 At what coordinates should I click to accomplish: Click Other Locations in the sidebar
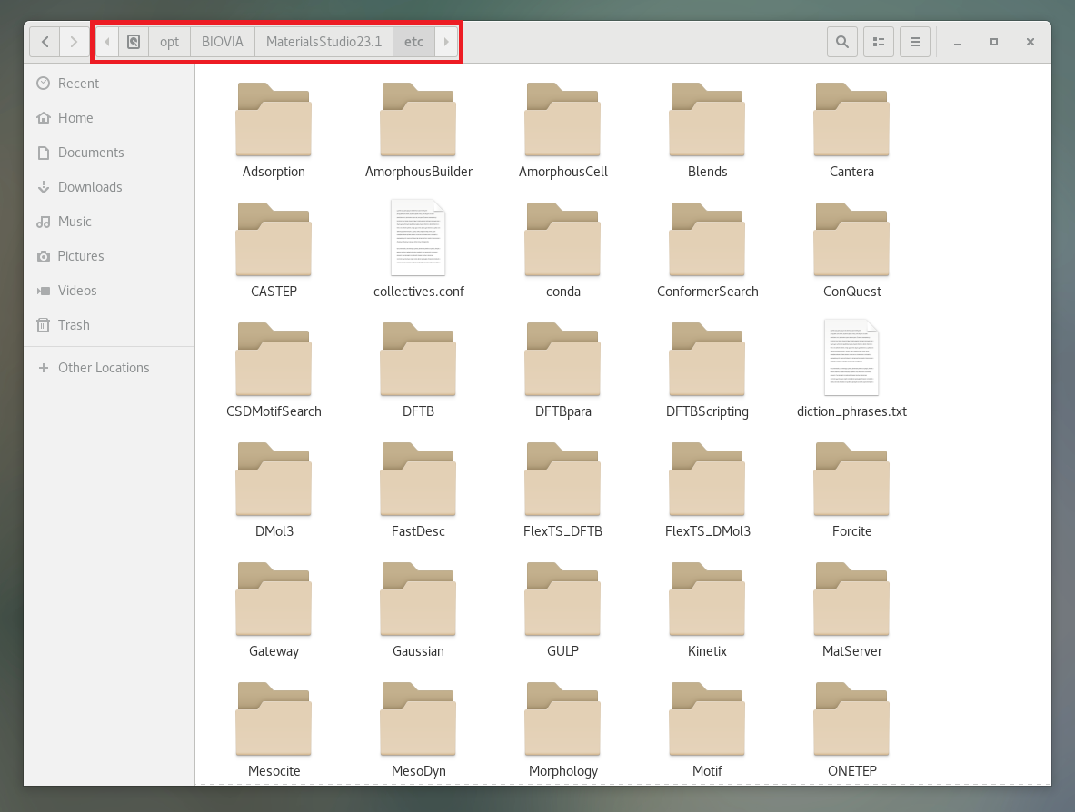tap(103, 368)
